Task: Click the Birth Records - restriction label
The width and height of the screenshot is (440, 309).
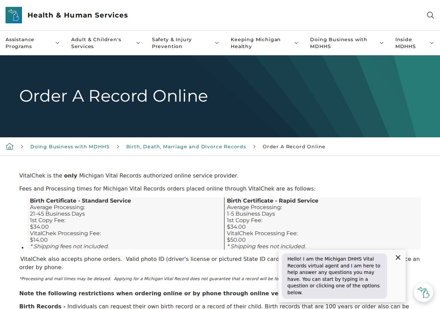Action: pos(42,306)
